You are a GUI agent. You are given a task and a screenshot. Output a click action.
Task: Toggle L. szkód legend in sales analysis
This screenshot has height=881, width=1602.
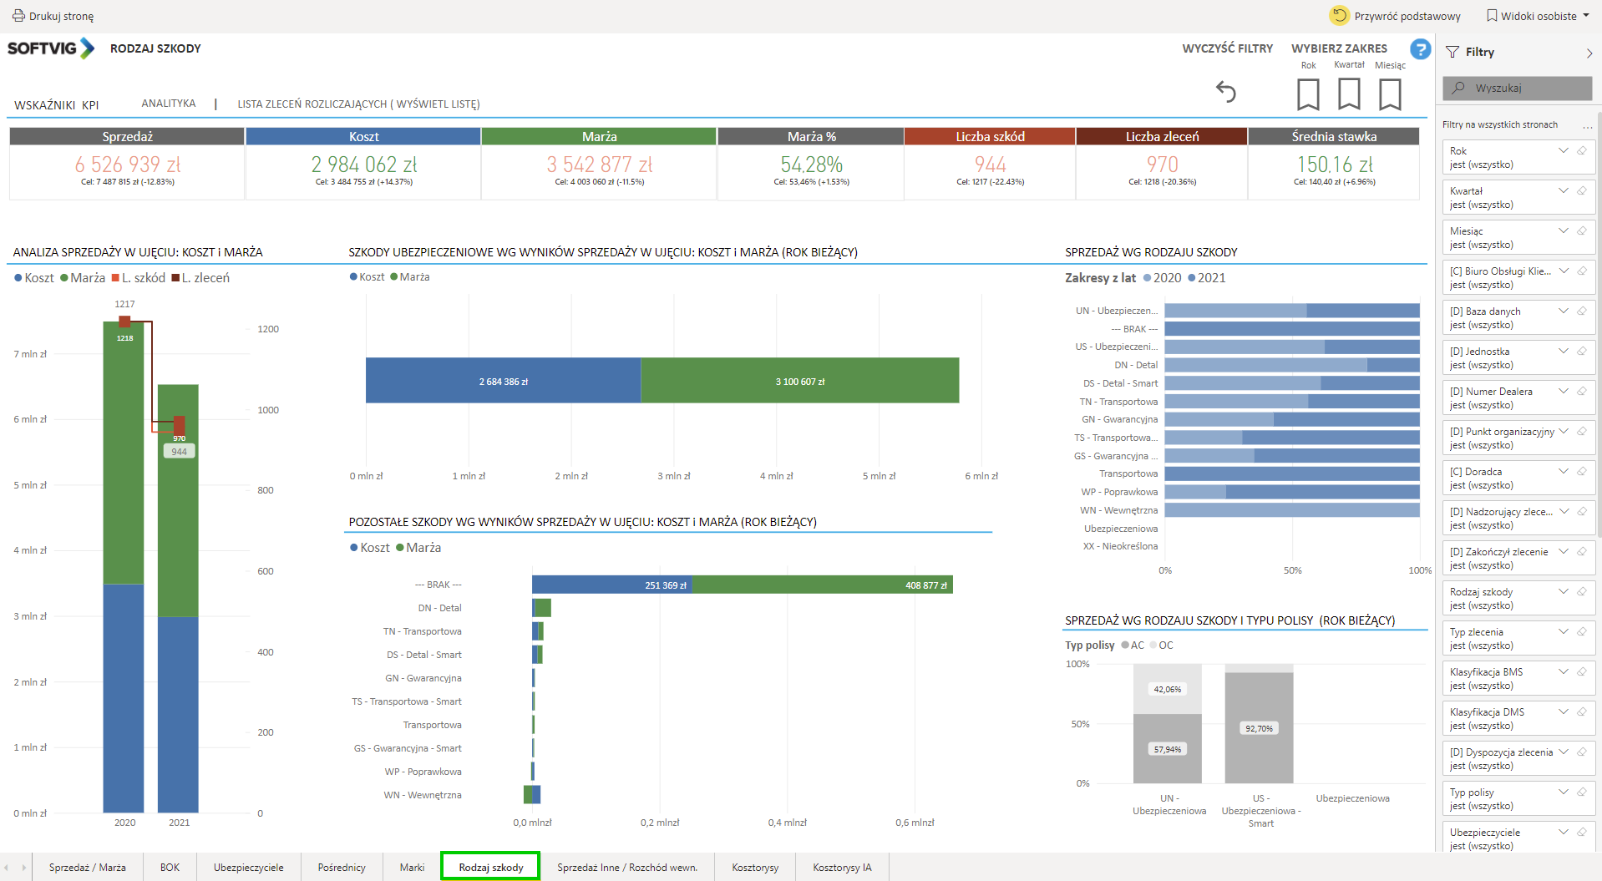pyautogui.click(x=139, y=278)
